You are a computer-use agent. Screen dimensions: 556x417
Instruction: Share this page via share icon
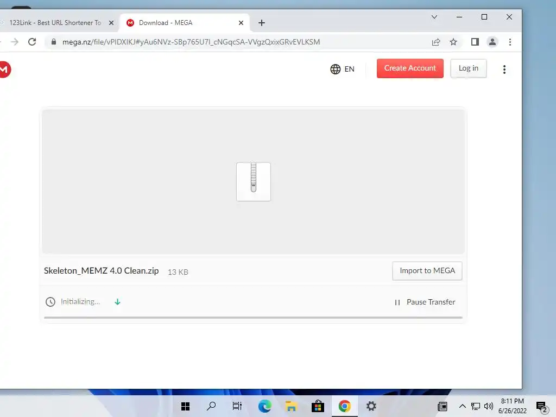pos(436,42)
